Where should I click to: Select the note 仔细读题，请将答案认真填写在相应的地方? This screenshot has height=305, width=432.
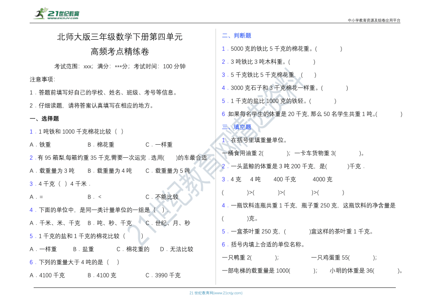pos(91,105)
